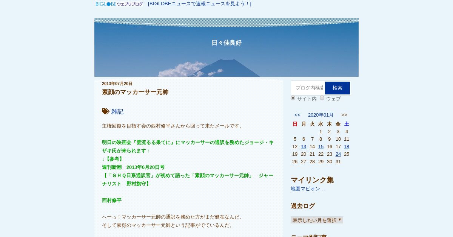Expand the 表示したい月を選択 dropdown
Viewport: 453px width, 237px height.
point(317,220)
